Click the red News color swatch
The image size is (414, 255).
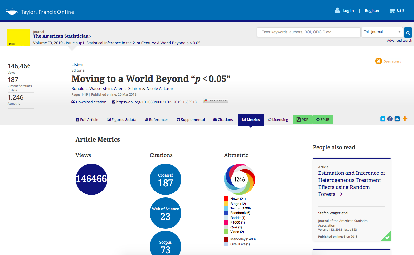[226, 199]
